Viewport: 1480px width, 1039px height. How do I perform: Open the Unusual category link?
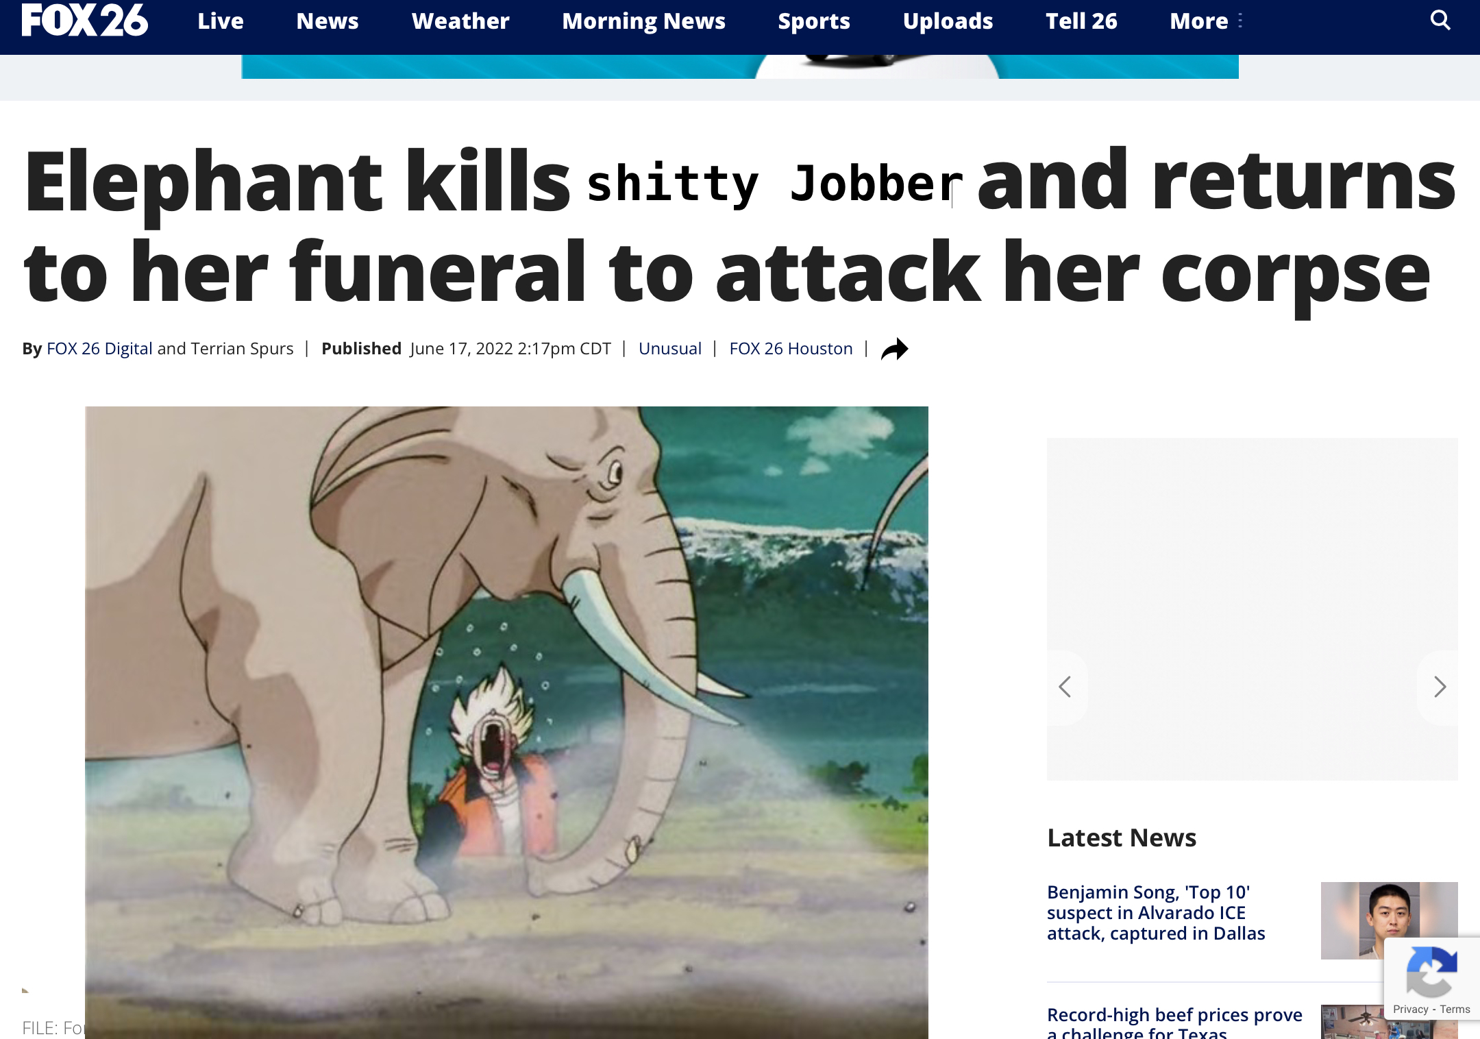(670, 349)
